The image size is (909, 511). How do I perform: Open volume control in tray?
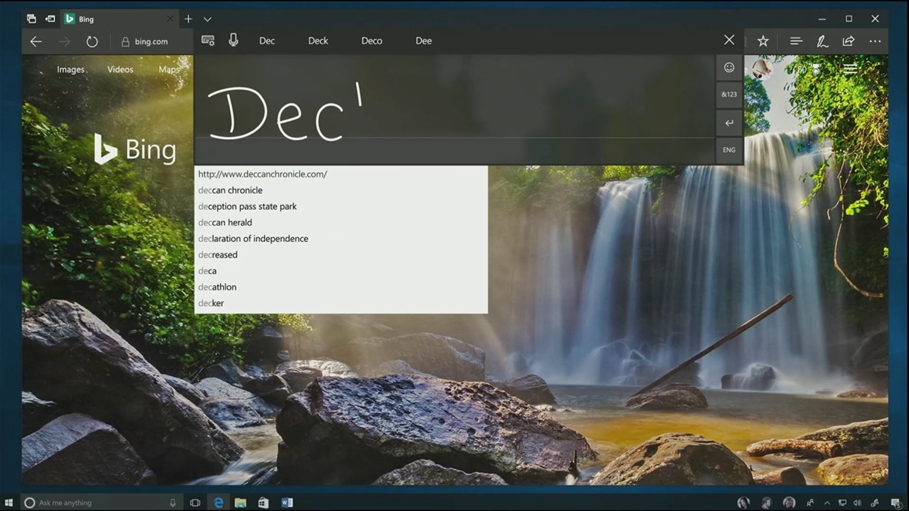857,503
